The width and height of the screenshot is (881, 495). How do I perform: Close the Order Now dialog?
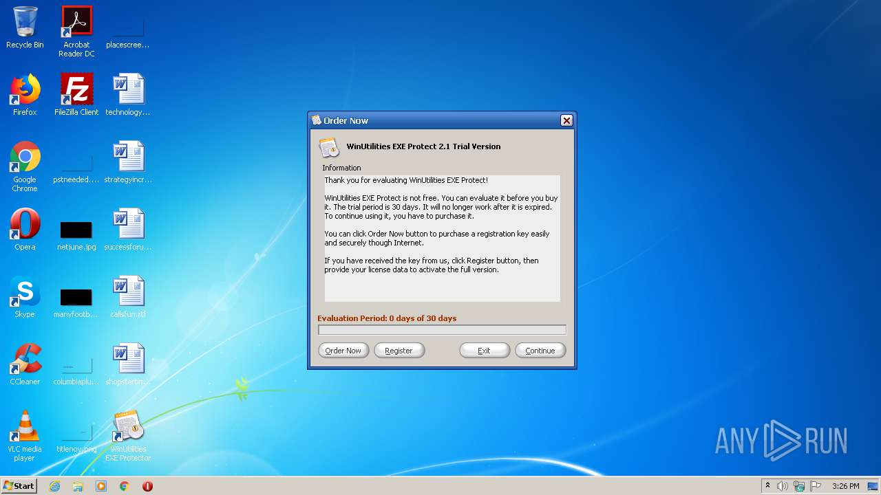tap(566, 120)
